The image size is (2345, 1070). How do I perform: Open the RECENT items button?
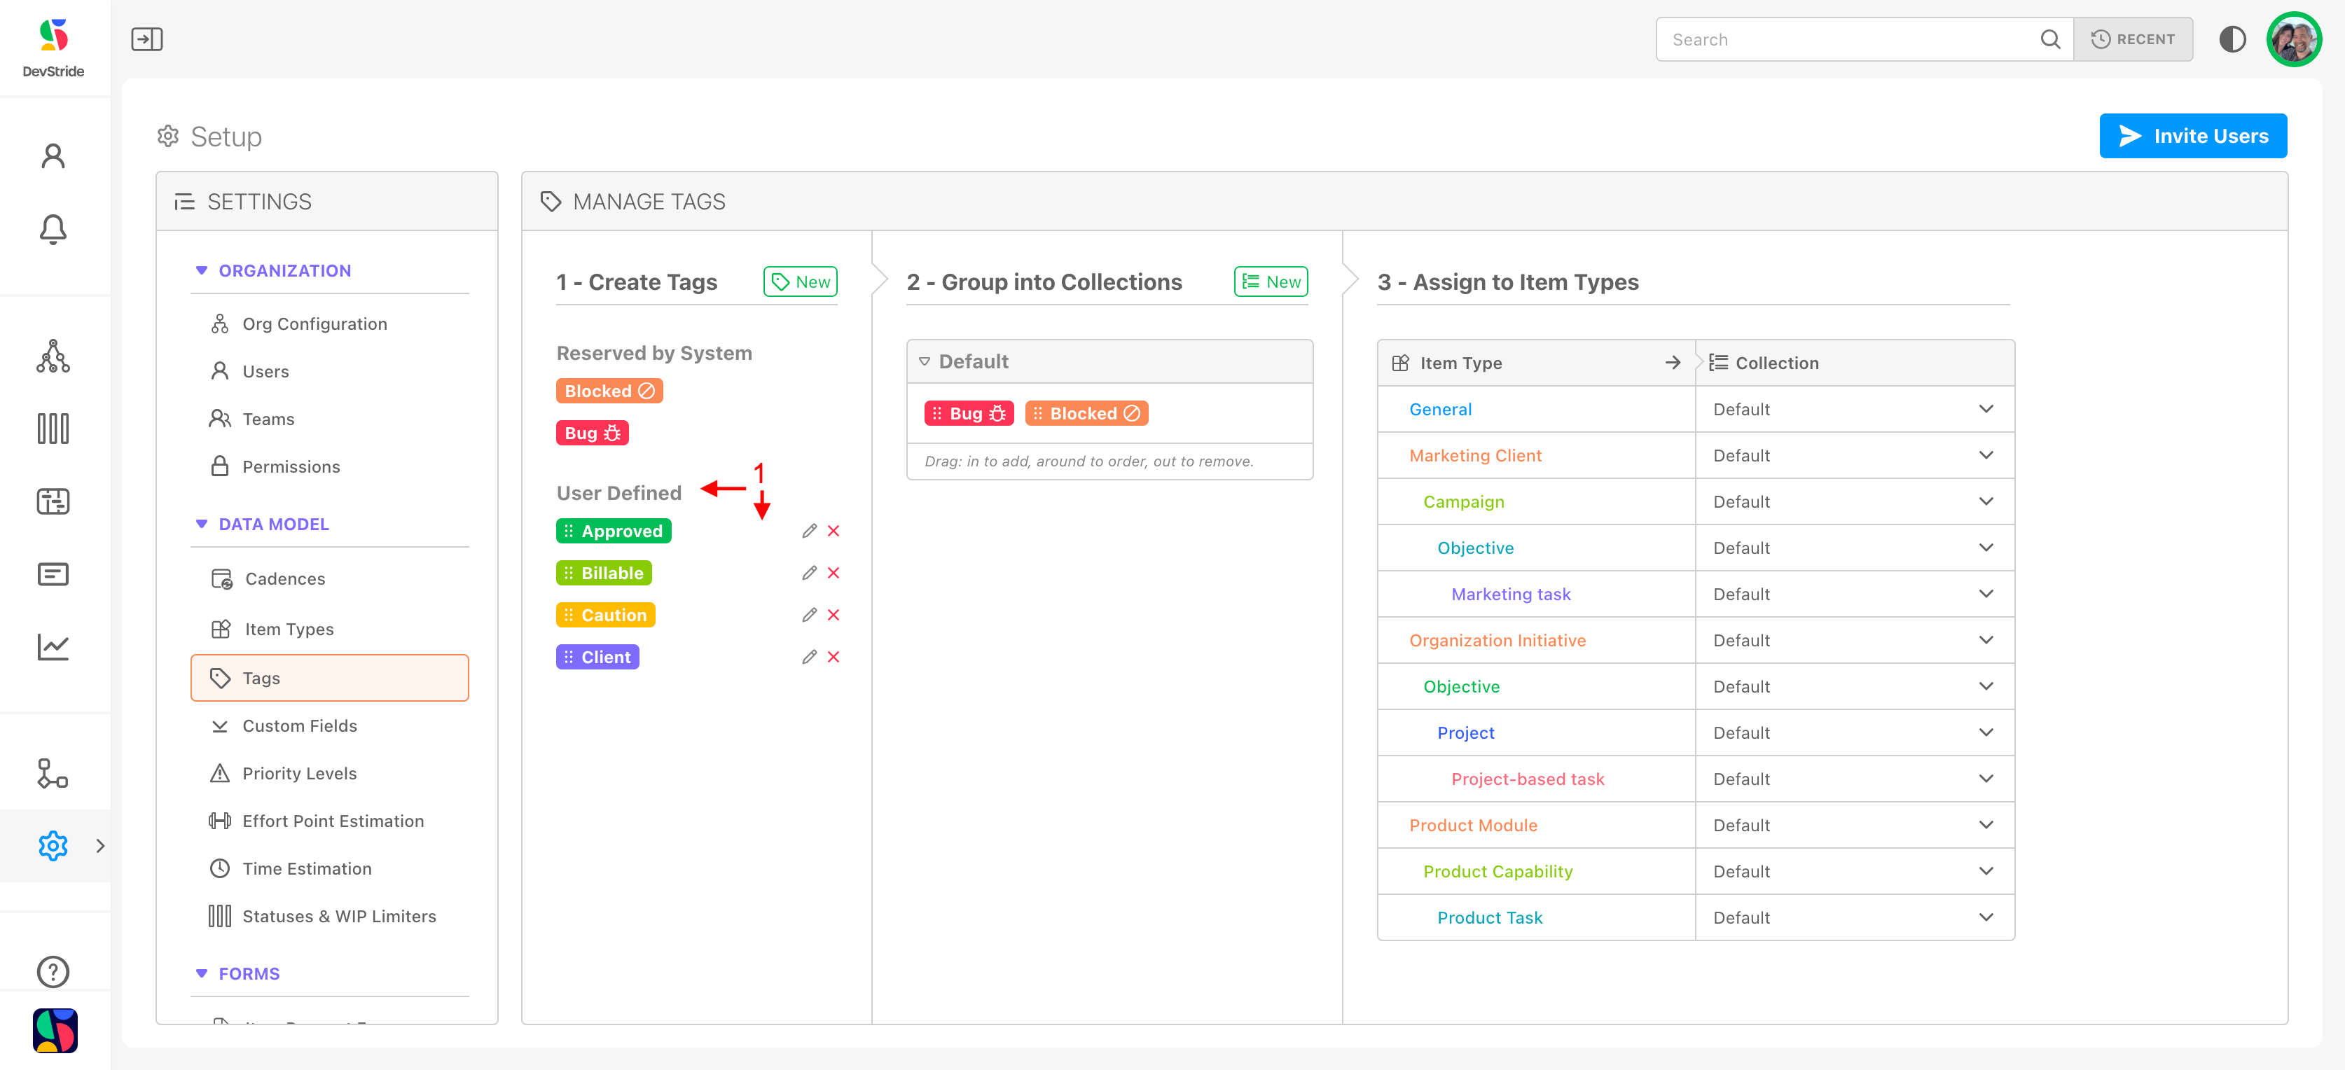pos(2132,39)
